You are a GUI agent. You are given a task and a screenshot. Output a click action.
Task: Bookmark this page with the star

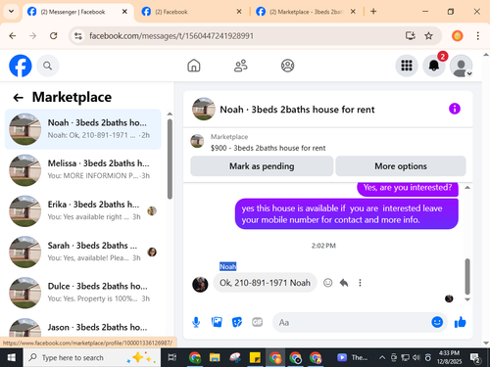[x=428, y=35]
